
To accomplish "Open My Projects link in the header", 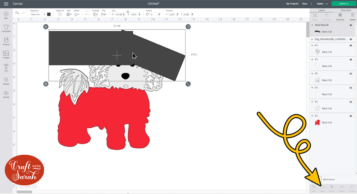I will (292, 4).
